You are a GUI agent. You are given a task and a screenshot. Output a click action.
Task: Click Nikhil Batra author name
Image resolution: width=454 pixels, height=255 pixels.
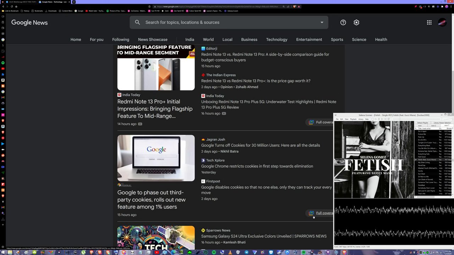tap(229, 151)
